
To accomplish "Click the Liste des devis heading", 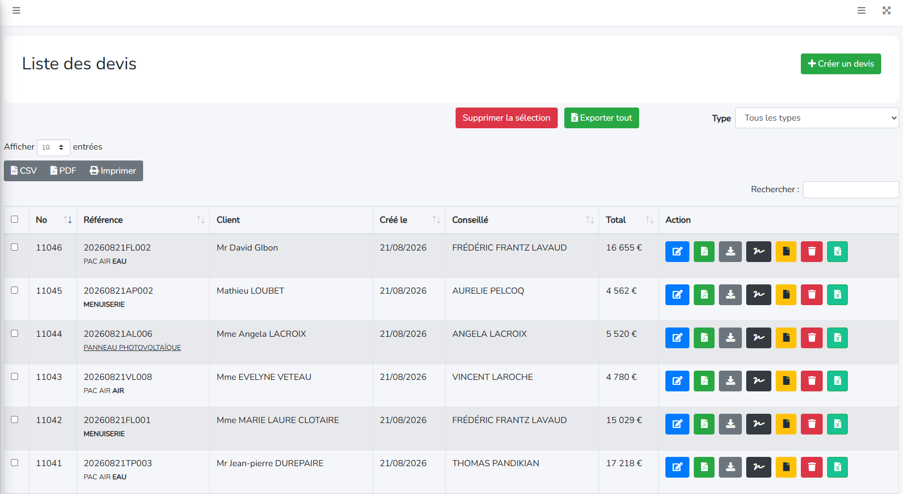I will (x=79, y=64).
